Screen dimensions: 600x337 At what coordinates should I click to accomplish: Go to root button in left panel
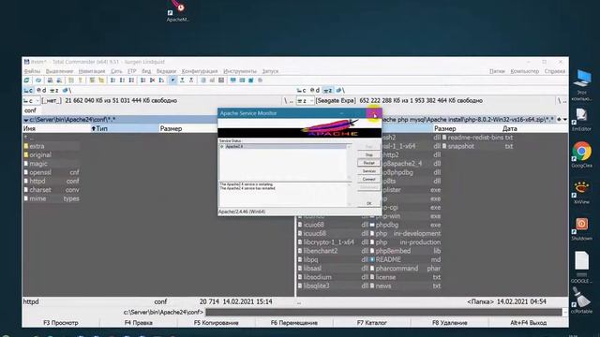(286, 100)
